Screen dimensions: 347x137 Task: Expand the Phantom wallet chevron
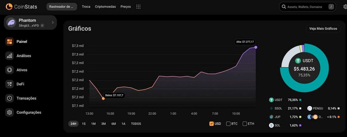coord(53,22)
